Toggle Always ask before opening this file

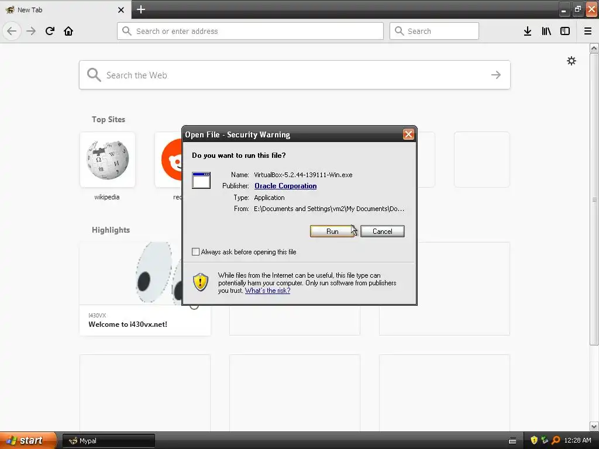pyautogui.click(x=195, y=251)
